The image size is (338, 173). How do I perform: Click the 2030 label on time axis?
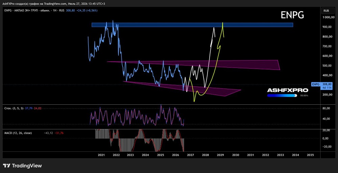pyautogui.click(x=235, y=155)
